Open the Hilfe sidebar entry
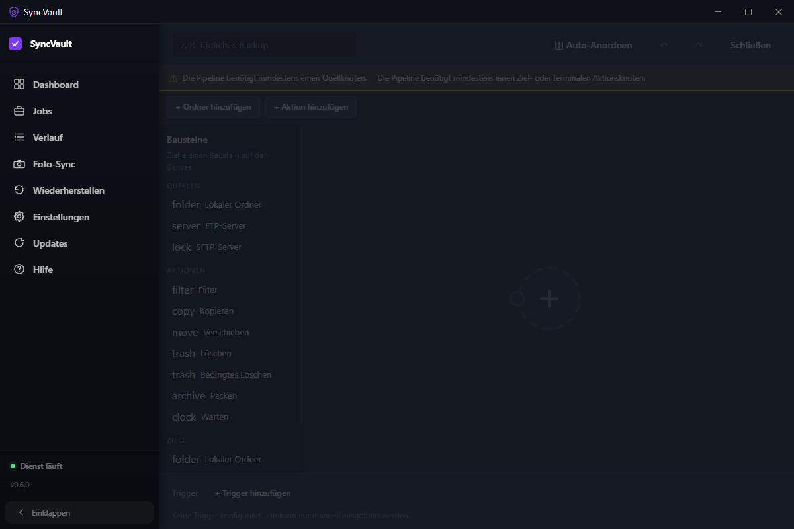Image resolution: width=794 pixels, height=529 pixels. (79, 270)
